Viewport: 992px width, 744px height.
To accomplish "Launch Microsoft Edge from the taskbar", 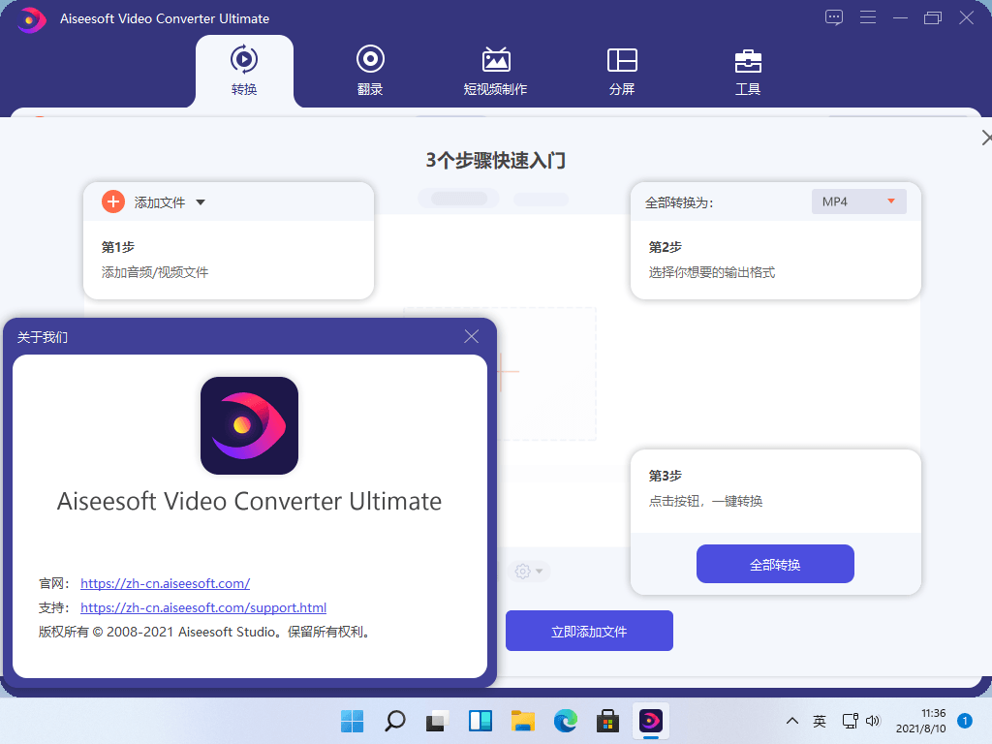I will [566, 721].
